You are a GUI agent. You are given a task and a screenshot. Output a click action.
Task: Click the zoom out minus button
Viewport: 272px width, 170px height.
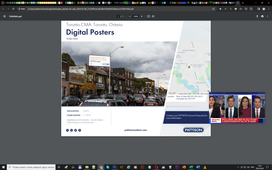click(x=129, y=16)
